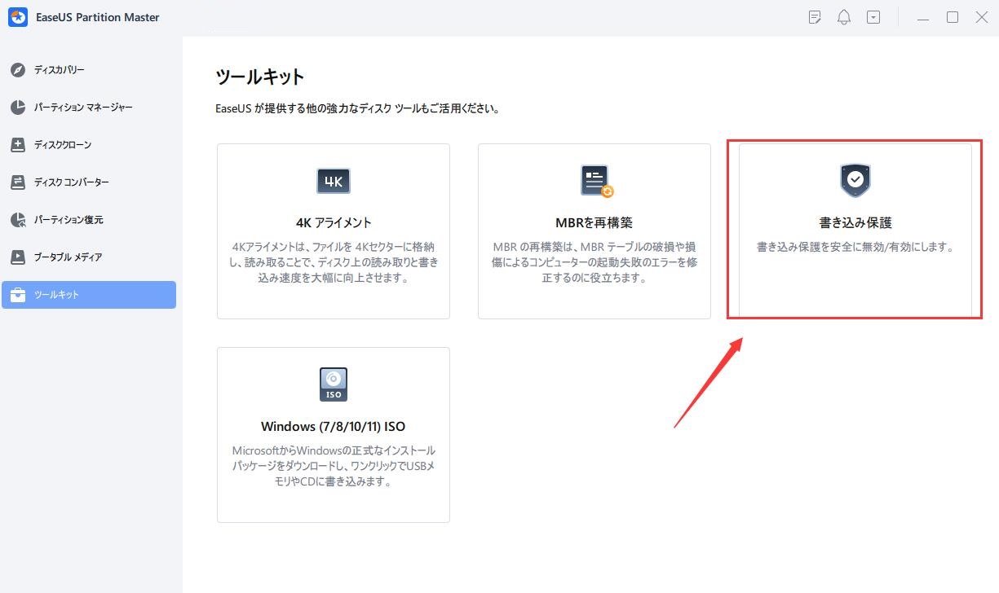Click the ブータブル メディア sidebar icon
The width and height of the screenshot is (999, 593).
tap(18, 257)
